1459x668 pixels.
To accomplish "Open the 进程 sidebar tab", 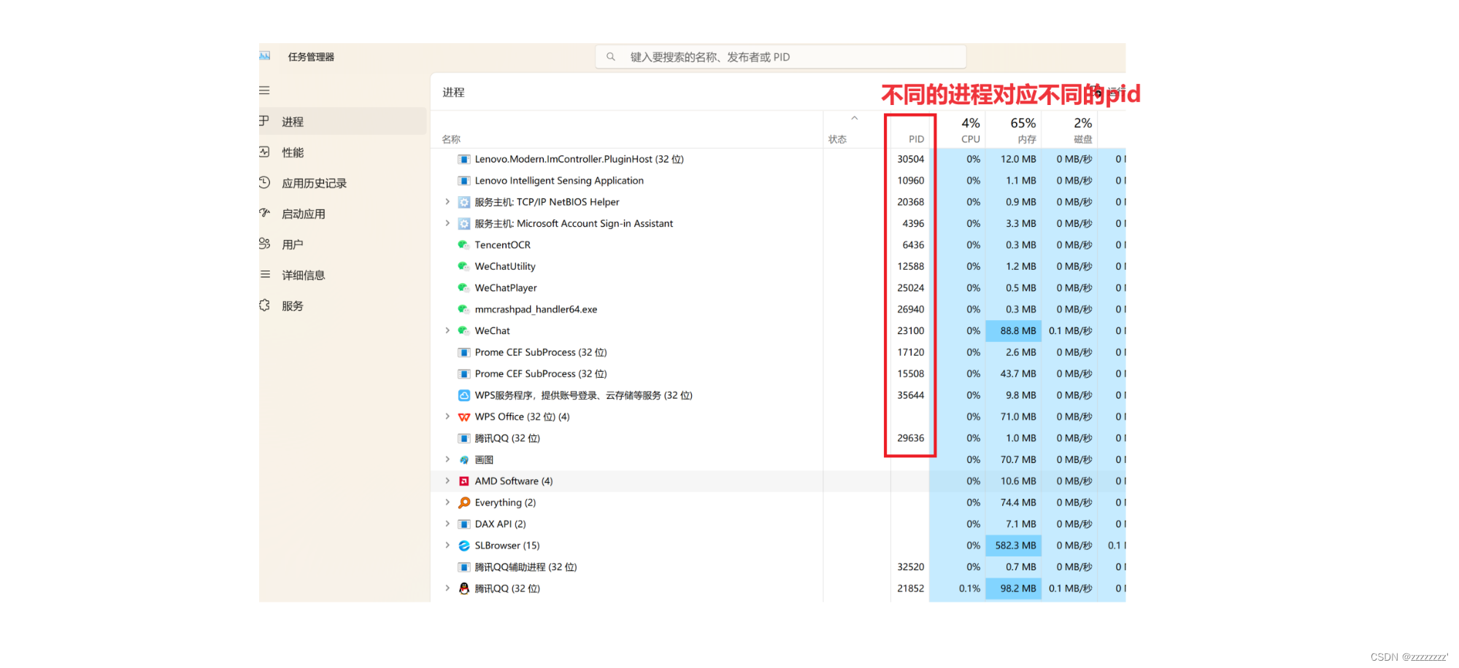I will click(x=342, y=121).
